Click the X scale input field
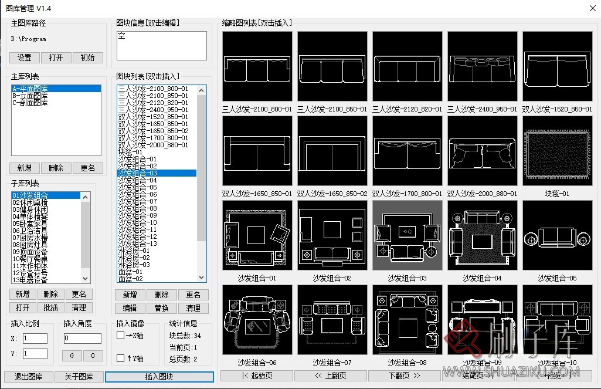The width and height of the screenshot is (601, 389). point(34,338)
